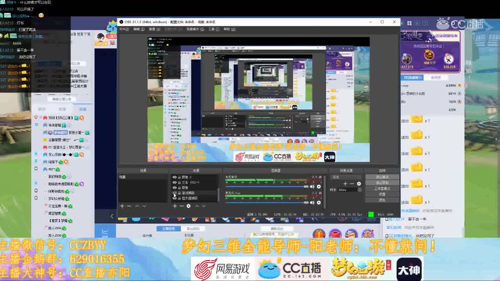Adjust transition duration stepper arrows
The height and width of the screenshot is (281, 500).
click(x=360, y=190)
